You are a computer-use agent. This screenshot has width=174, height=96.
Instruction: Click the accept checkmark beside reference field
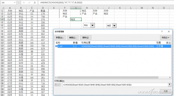[59, 85]
